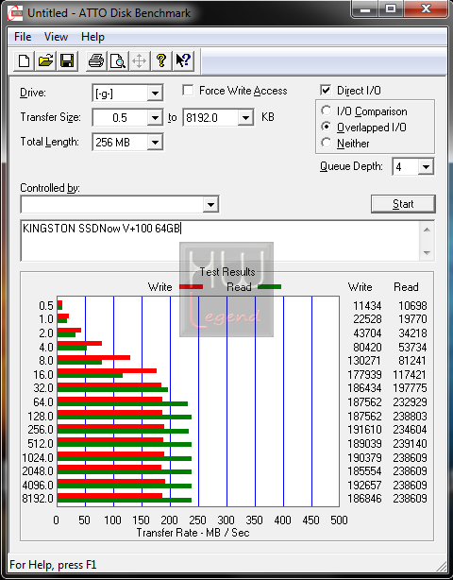The width and height of the screenshot is (453, 580).
Task: Select the I/O Comparison radio button
Action: [x=327, y=111]
